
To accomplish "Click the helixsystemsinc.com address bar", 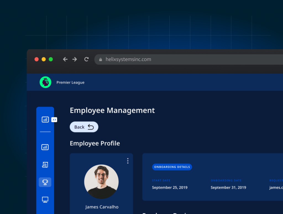I will coord(188,59).
